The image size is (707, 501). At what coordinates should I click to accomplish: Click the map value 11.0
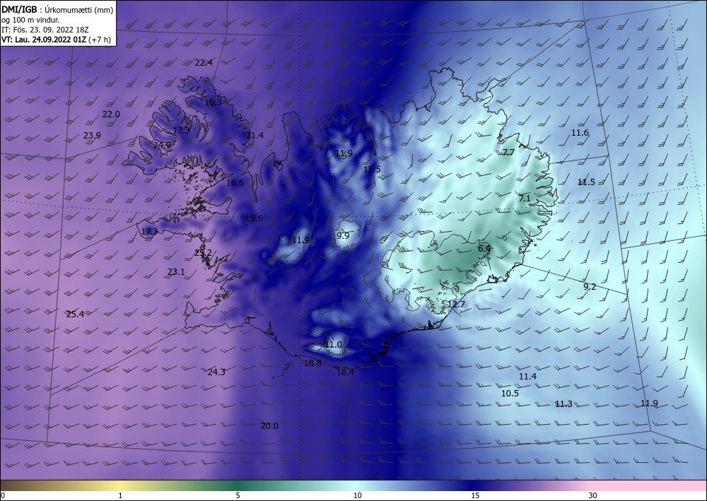334,345
